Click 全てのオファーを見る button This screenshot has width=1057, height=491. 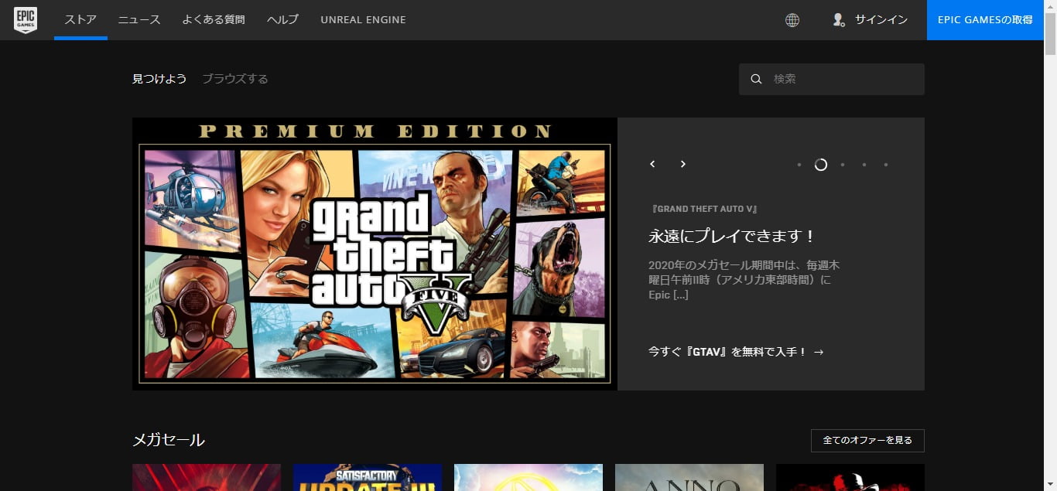[x=867, y=441]
